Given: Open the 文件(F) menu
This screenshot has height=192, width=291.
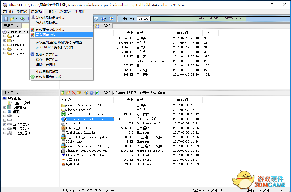Looking at the screenshot, I should (x=8, y=11).
